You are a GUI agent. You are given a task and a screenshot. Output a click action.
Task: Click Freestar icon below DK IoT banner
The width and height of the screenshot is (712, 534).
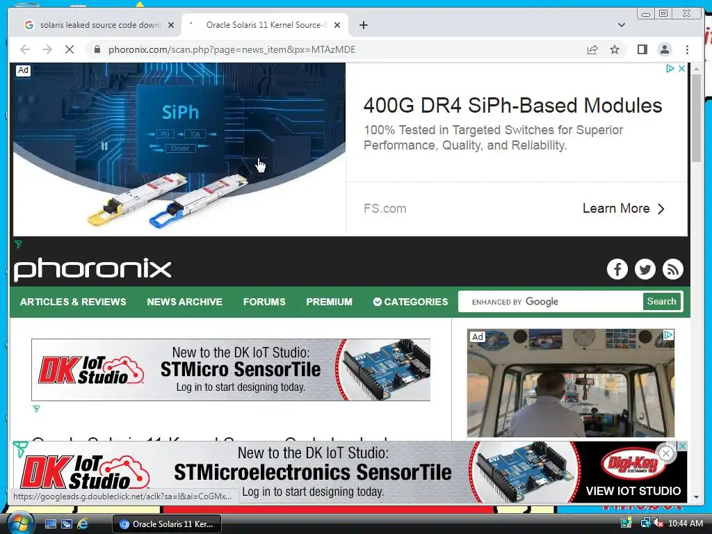(x=36, y=409)
